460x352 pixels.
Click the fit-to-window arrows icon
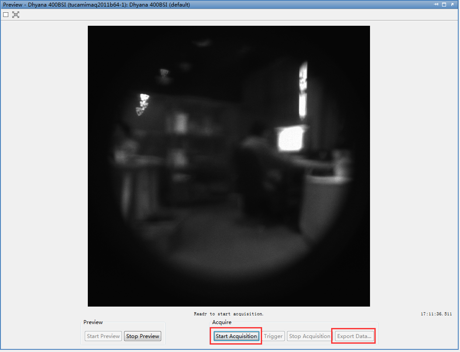16,14
